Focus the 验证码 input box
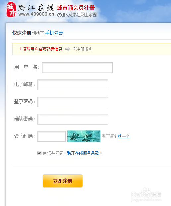171x206 pixels. pyautogui.click(x=51, y=136)
